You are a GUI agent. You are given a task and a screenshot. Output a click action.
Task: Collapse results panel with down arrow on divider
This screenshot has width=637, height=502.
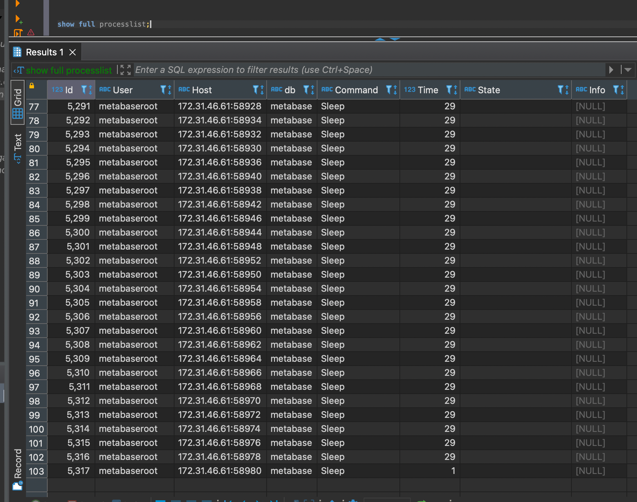pos(395,39)
